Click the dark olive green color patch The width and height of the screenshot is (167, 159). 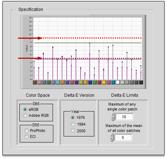point(48,82)
